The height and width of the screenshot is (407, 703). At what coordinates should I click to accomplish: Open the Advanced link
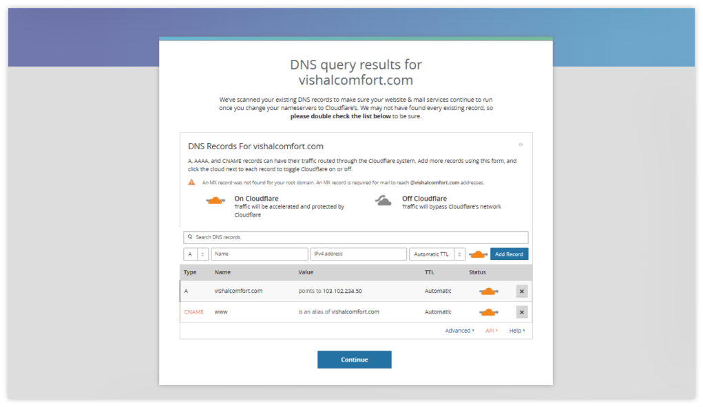point(459,331)
